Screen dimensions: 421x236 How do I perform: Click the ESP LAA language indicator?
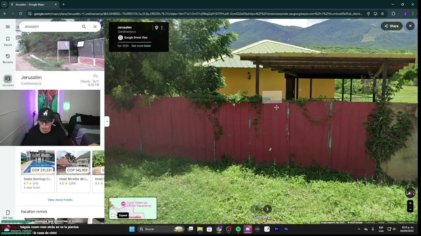point(381,229)
